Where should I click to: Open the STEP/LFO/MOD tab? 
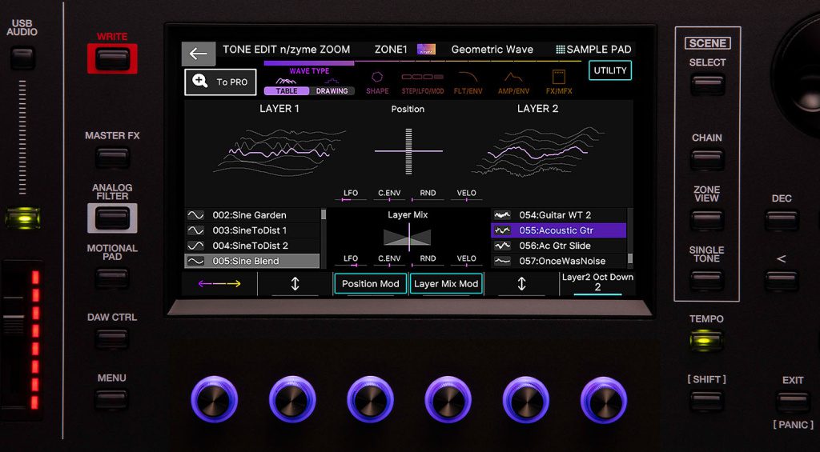coord(423,83)
